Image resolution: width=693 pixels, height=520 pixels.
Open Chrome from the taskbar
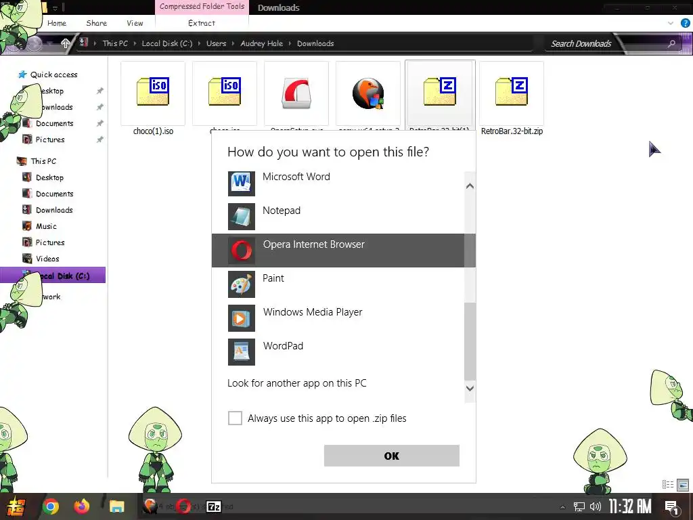pyautogui.click(x=50, y=506)
